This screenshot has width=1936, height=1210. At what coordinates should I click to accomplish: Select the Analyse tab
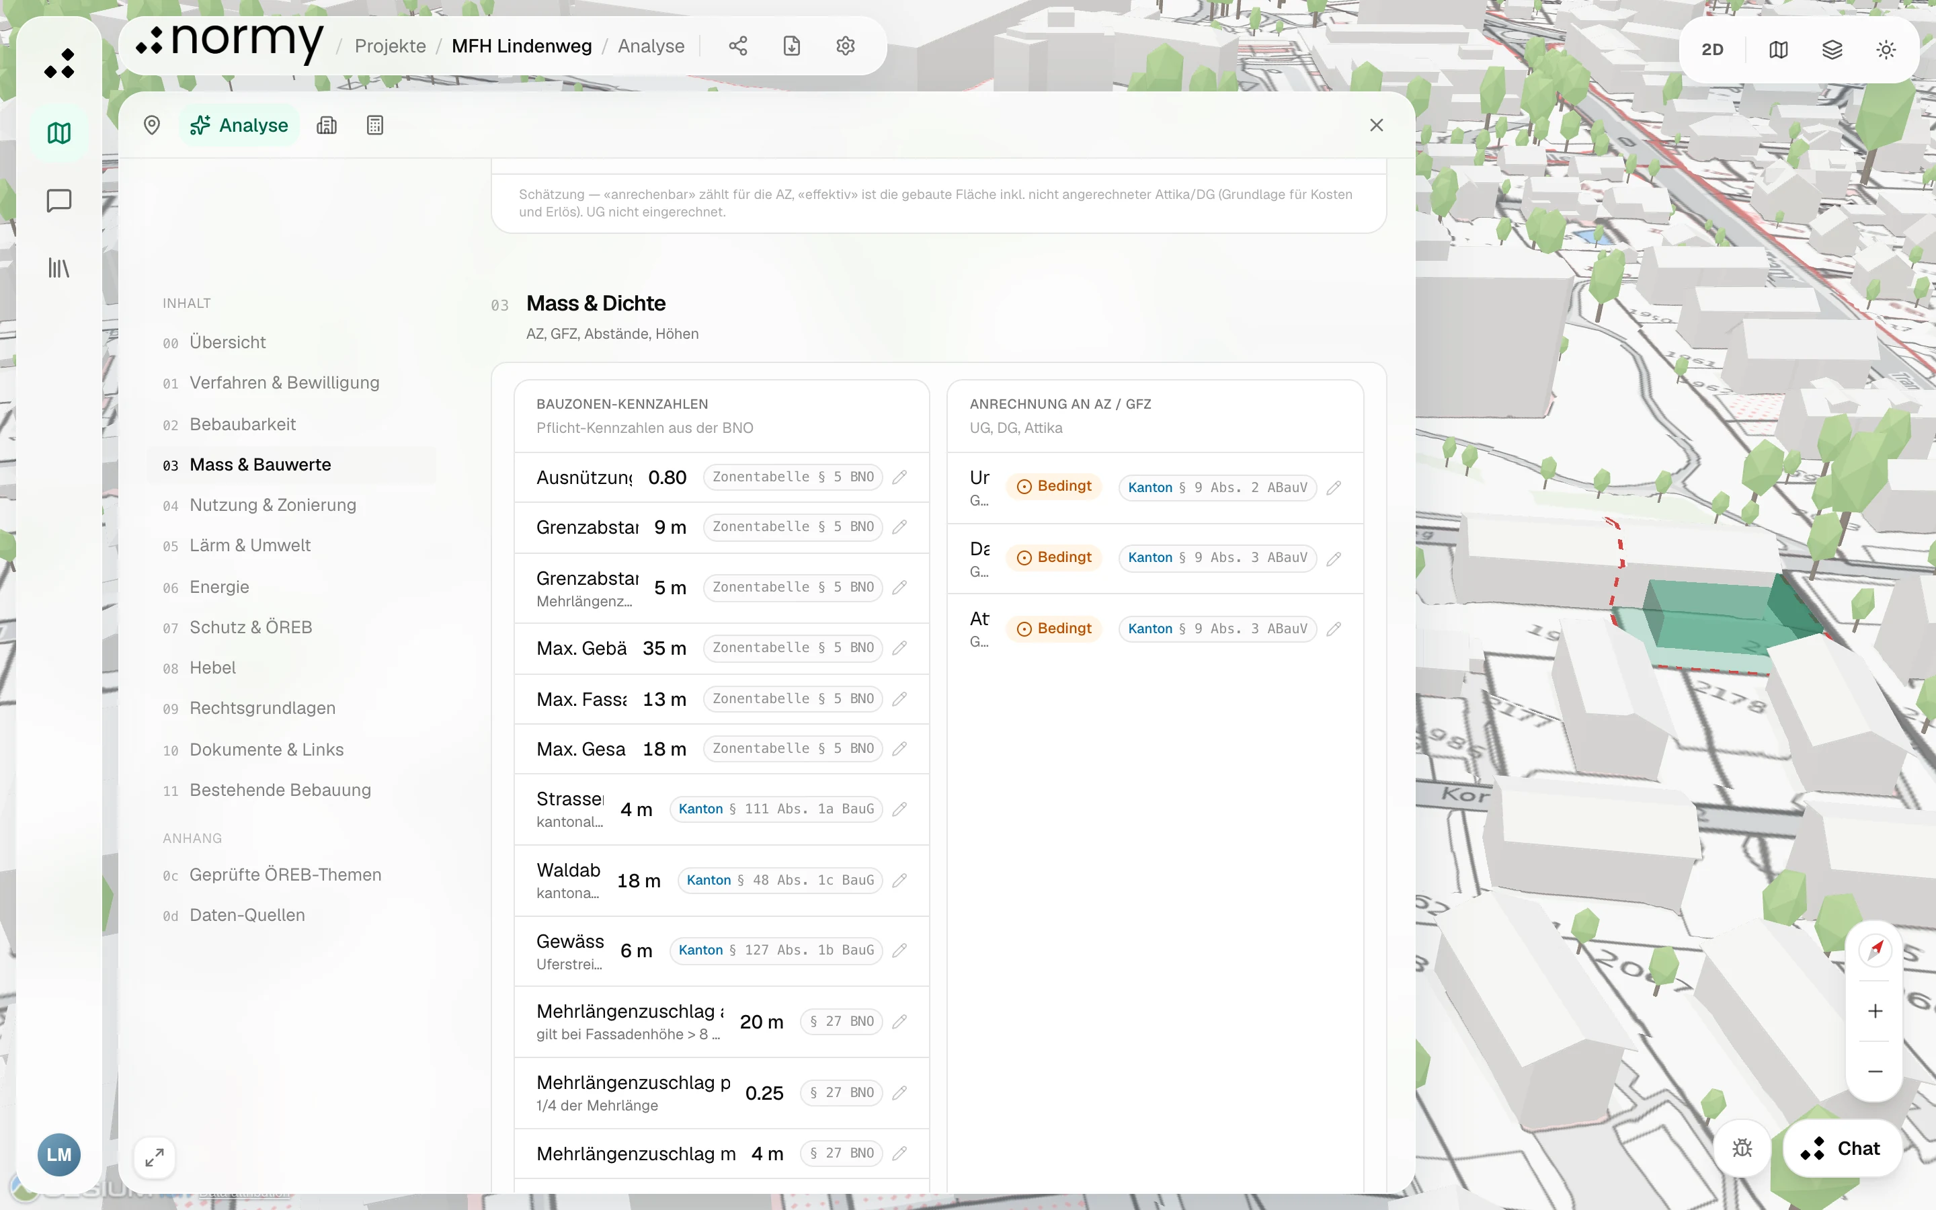point(239,126)
